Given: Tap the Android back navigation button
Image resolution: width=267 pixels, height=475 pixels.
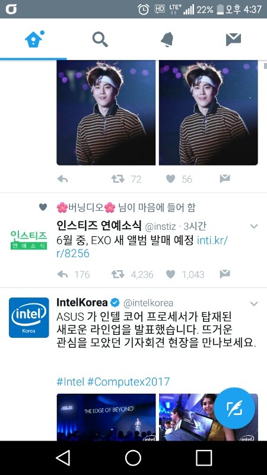Looking at the screenshot, I should [63, 457].
